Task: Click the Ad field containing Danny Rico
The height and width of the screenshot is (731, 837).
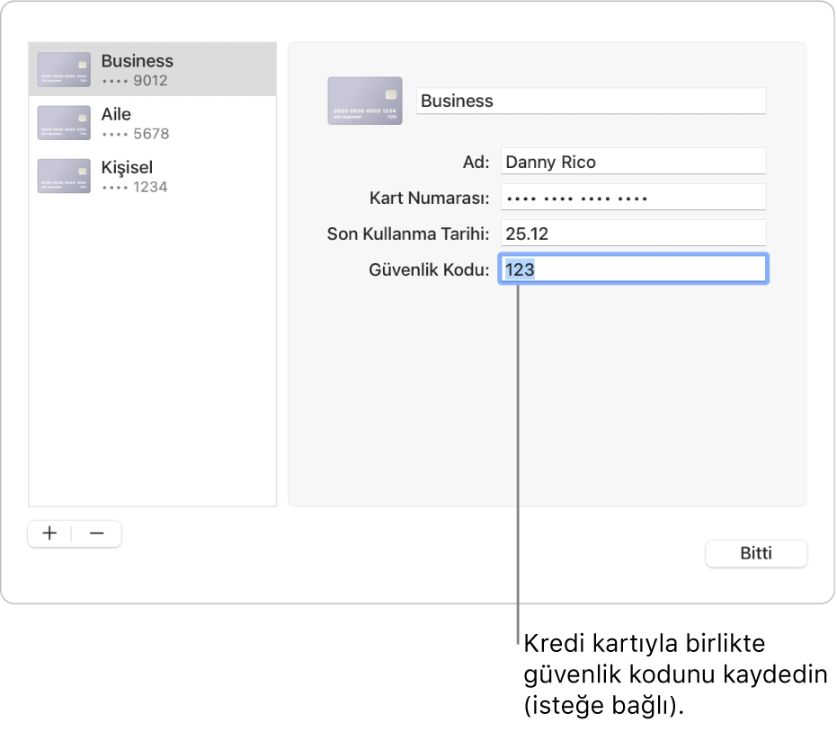Action: coord(632,162)
